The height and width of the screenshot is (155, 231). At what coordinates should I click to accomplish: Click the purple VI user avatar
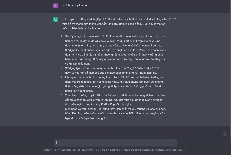click(x=55, y=6)
